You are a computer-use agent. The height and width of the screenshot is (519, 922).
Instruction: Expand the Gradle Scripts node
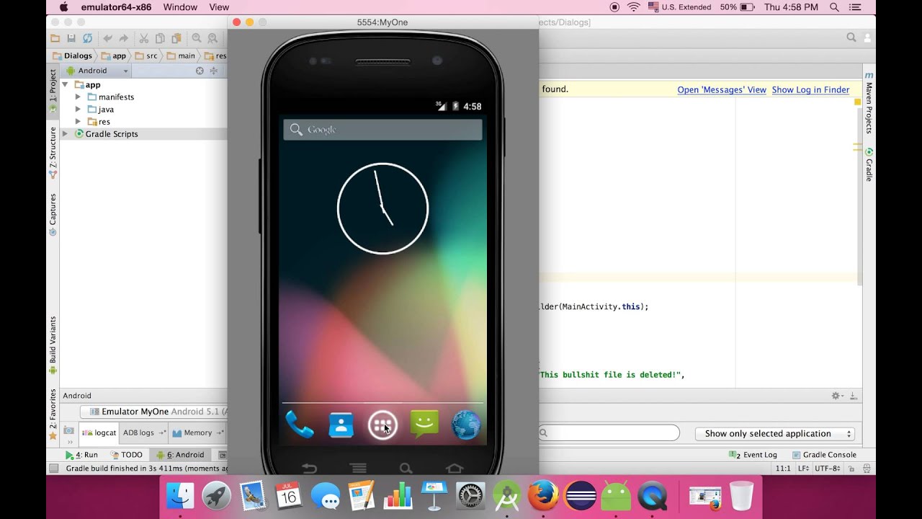65,133
